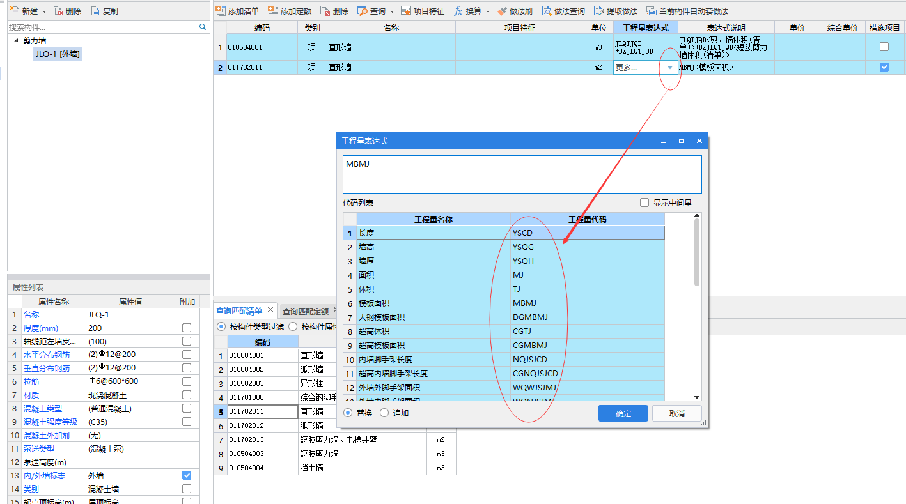This screenshot has height=504, width=906.
Task: Click the code list vertical scrollbar
Action: point(697,252)
